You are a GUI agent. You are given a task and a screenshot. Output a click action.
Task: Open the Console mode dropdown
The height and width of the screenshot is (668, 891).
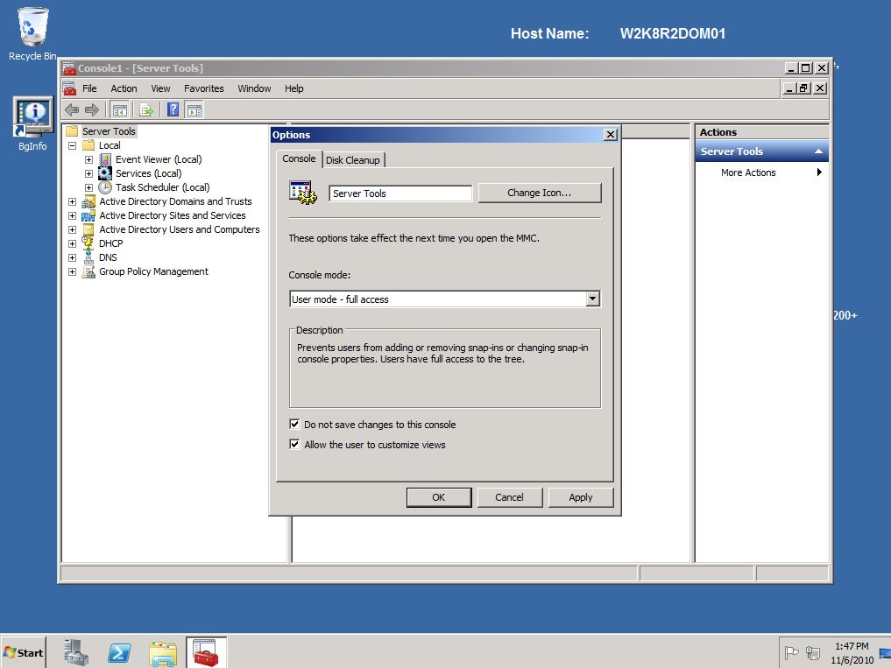point(592,299)
